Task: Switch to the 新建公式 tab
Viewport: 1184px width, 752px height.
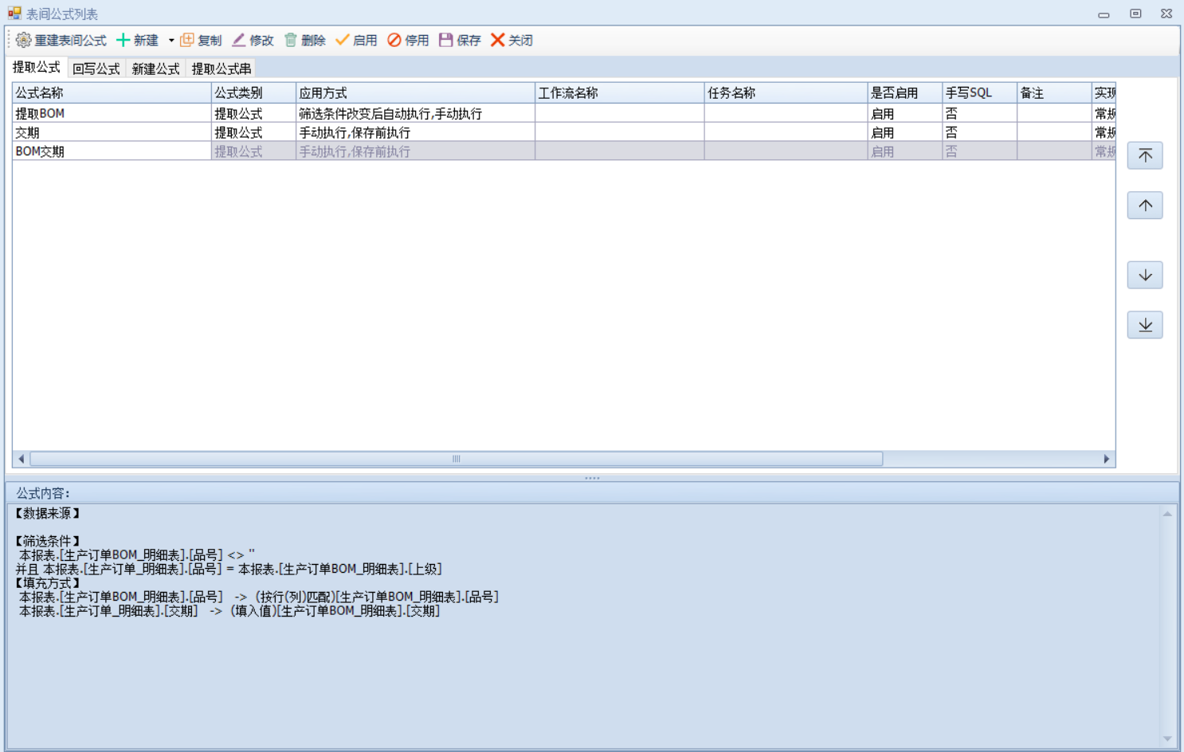Action: 155,69
